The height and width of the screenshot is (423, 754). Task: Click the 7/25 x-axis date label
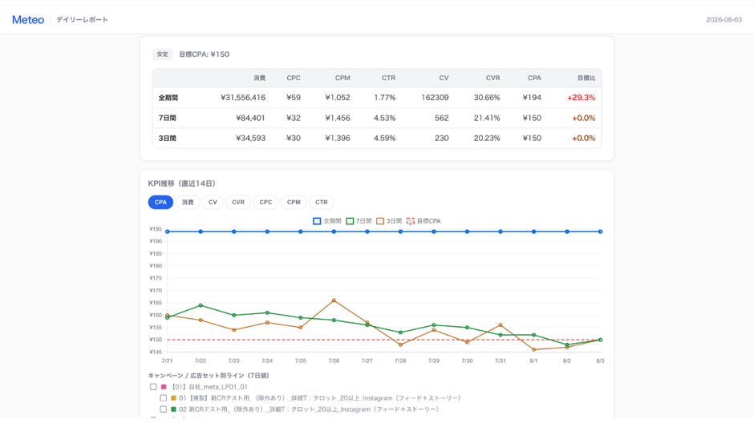pyautogui.click(x=301, y=361)
